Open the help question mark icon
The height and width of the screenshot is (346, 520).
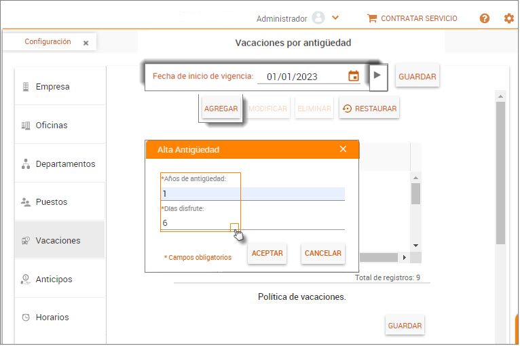point(485,18)
